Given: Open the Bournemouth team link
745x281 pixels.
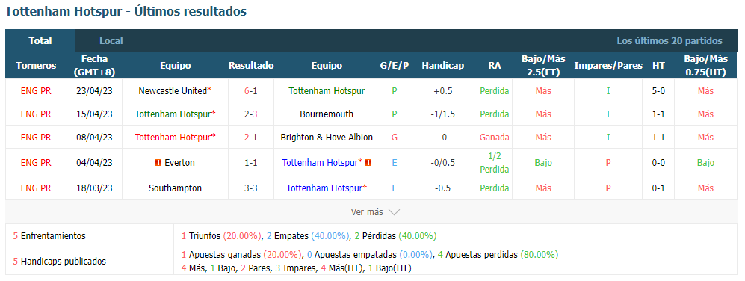Looking at the screenshot, I should (x=327, y=114).
